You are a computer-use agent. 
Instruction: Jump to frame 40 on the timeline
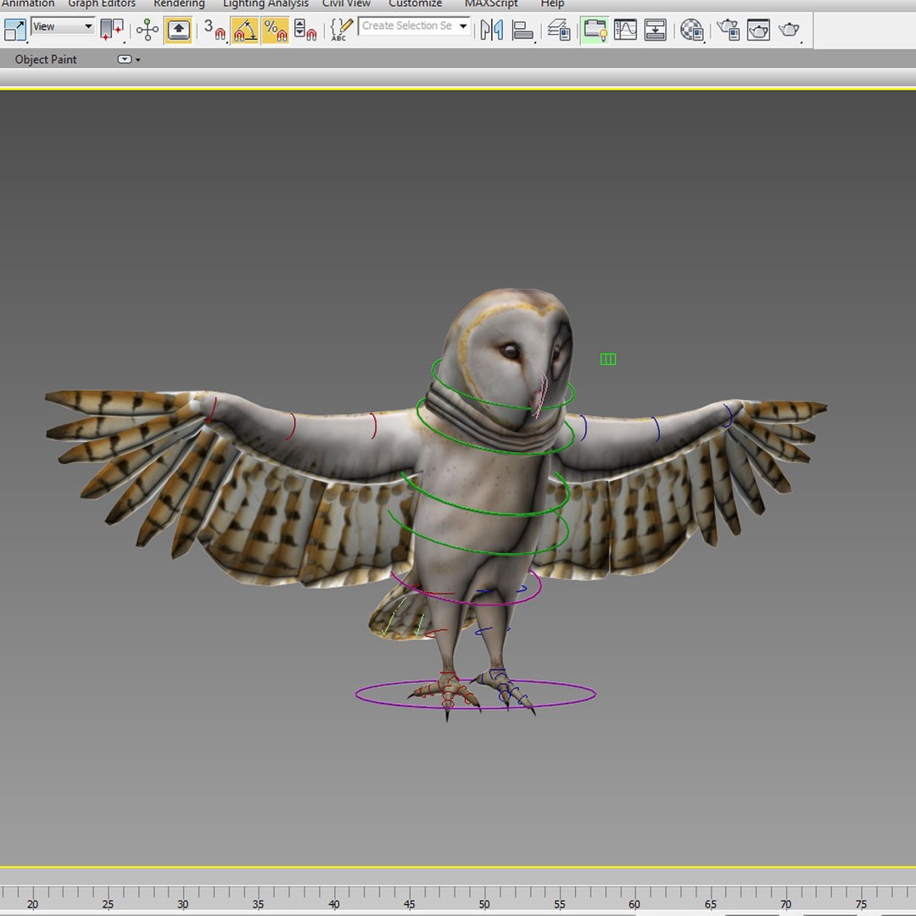pos(334,904)
